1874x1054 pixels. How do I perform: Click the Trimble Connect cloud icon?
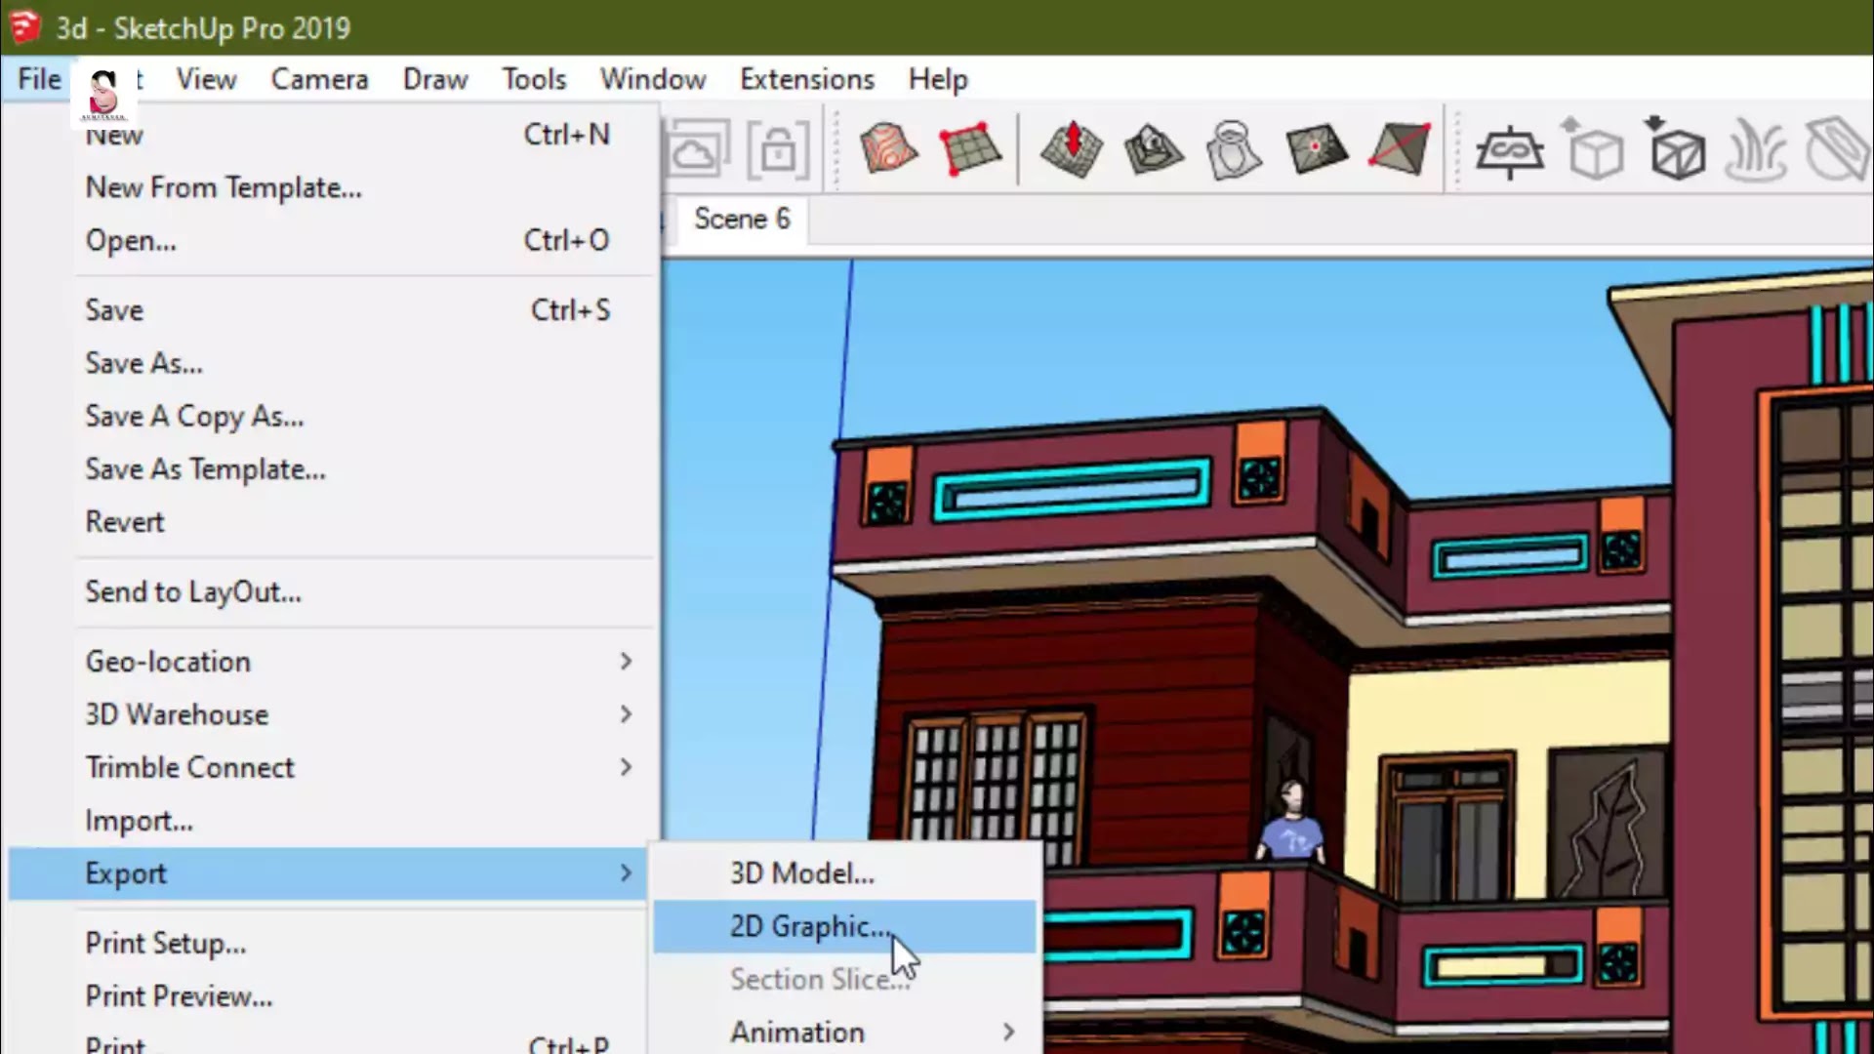tap(696, 149)
